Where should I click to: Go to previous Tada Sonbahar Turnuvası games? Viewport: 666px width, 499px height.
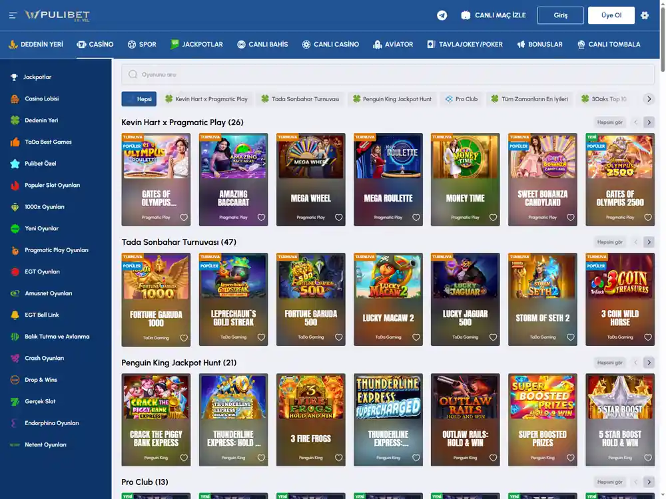tap(635, 242)
